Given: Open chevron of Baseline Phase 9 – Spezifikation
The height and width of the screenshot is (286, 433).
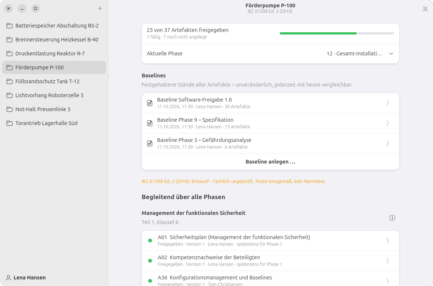Looking at the screenshot, I should 388,123.
